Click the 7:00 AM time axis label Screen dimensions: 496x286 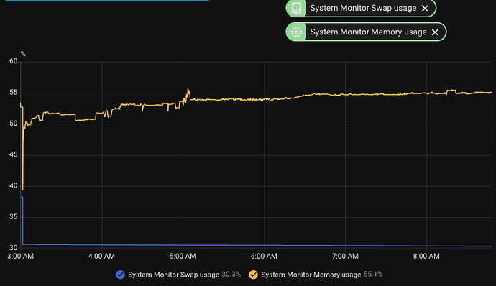point(345,257)
